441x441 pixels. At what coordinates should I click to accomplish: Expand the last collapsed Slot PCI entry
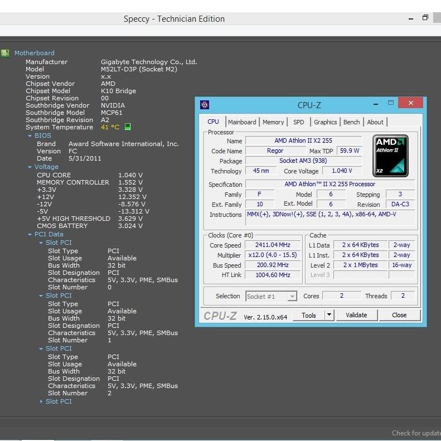pos(41,401)
